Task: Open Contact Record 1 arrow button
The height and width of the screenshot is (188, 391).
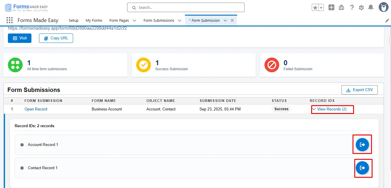Action: point(362,168)
